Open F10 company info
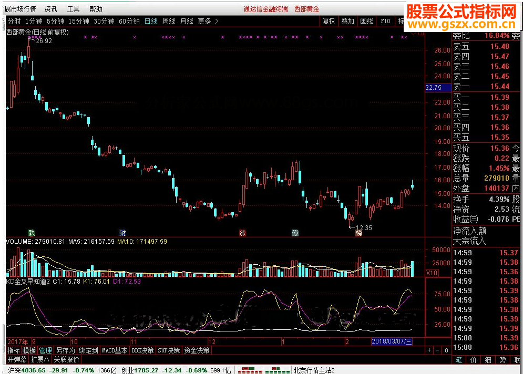523x374 pixels. tap(385, 22)
